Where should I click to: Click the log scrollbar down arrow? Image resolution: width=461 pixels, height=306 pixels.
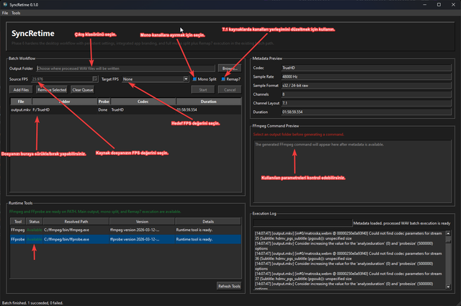tap(448, 287)
